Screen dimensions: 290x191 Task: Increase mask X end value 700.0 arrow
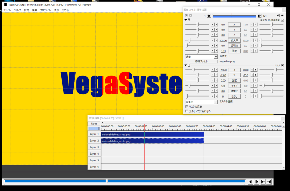256,70
